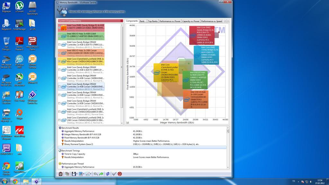Open the Performance vs. Speed tab
The image size is (329, 185).
(211, 21)
